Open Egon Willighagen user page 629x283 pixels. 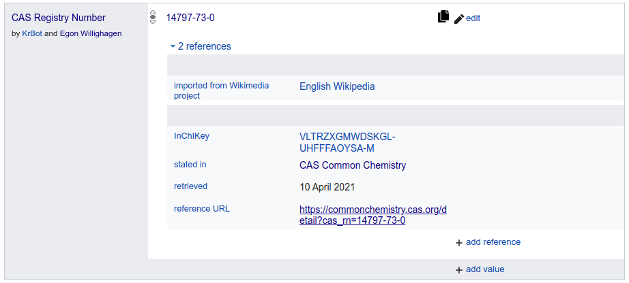tap(91, 33)
